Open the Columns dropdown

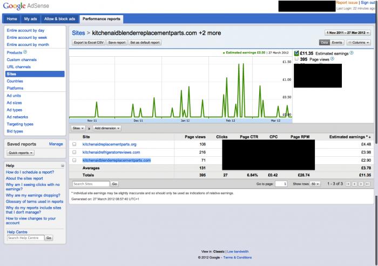click(359, 43)
